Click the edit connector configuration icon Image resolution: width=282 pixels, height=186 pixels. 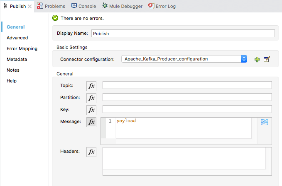pos(267,59)
